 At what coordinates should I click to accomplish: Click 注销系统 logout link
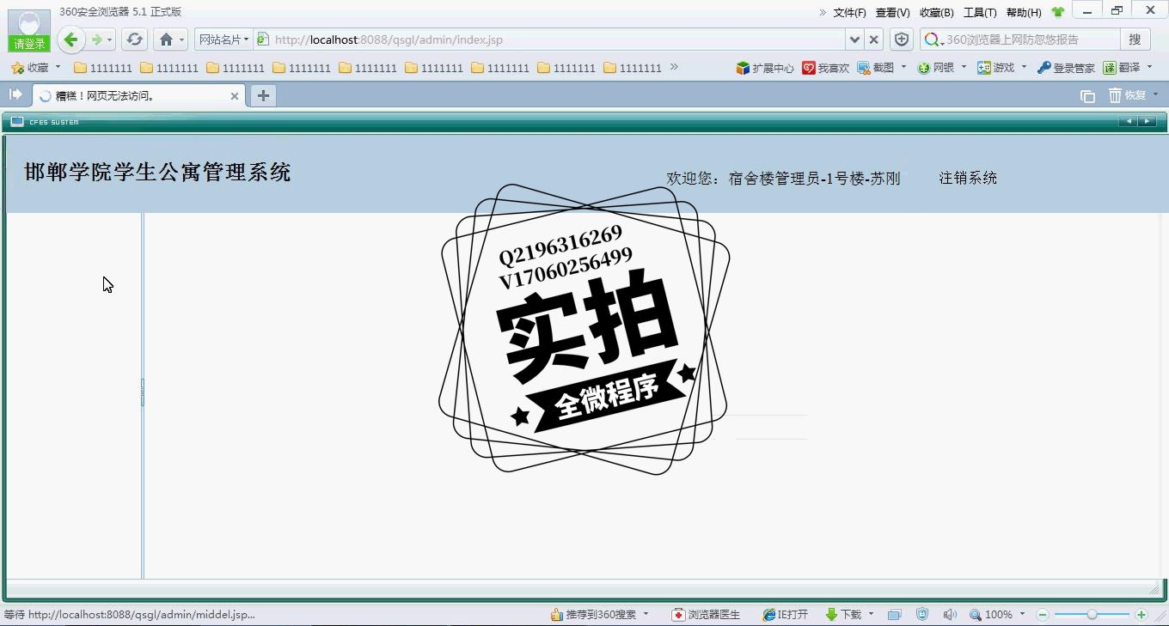(968, 178)
